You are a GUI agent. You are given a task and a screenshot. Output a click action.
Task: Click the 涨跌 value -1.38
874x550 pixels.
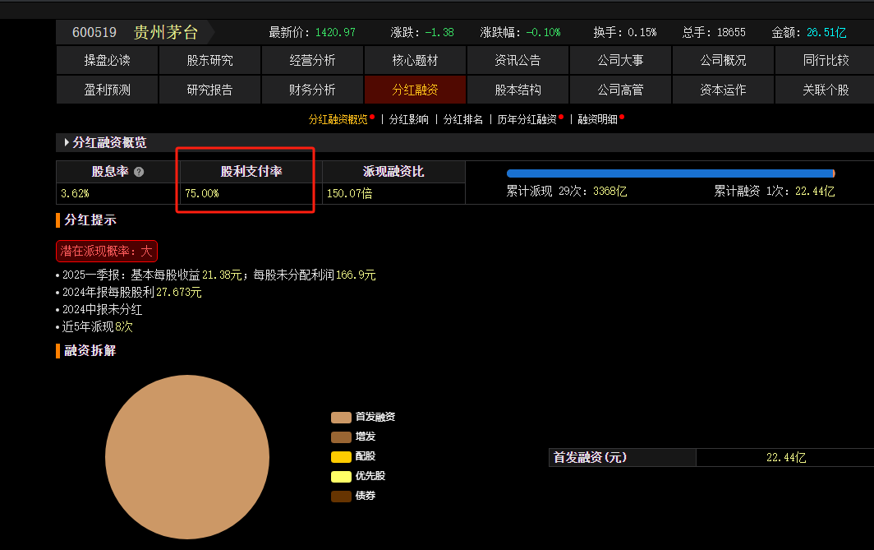click(439, 32)
